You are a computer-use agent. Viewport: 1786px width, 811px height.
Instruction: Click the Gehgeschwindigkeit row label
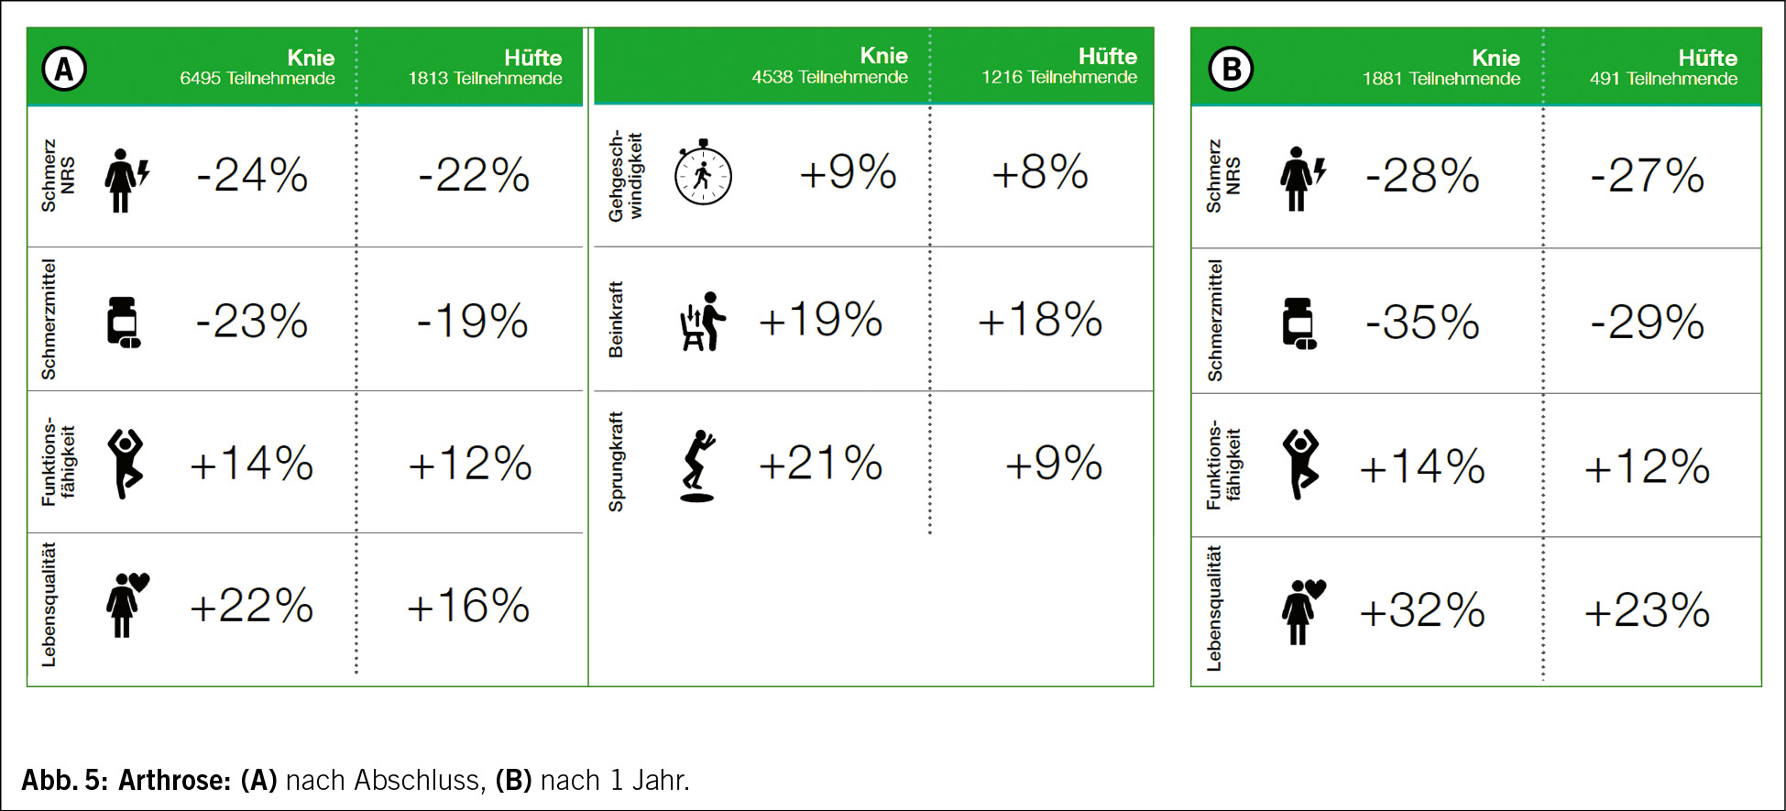tap(625, 176)
